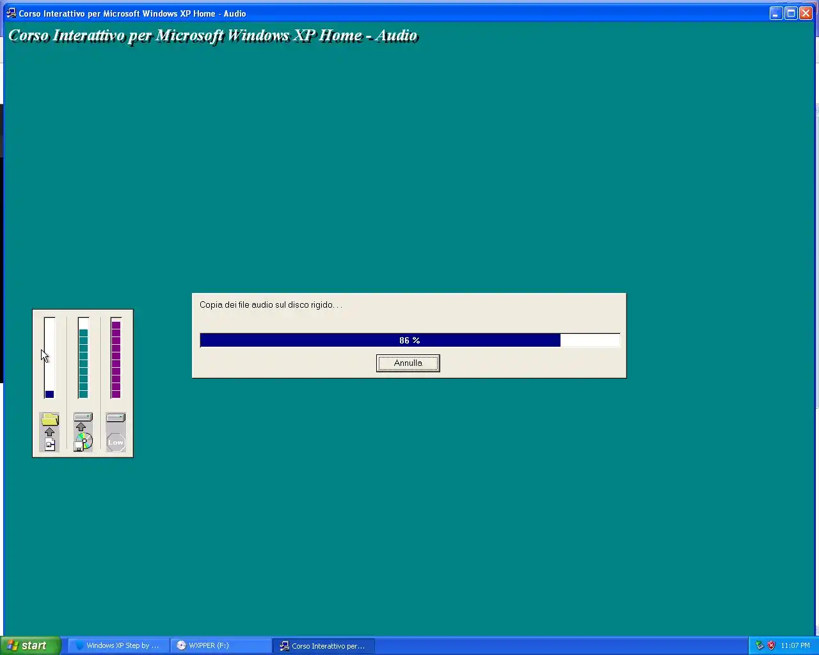Viewport: 819px width, 655px height.
Task: Click the 11:07 PM system clock
Action: (x=795, y=645)
